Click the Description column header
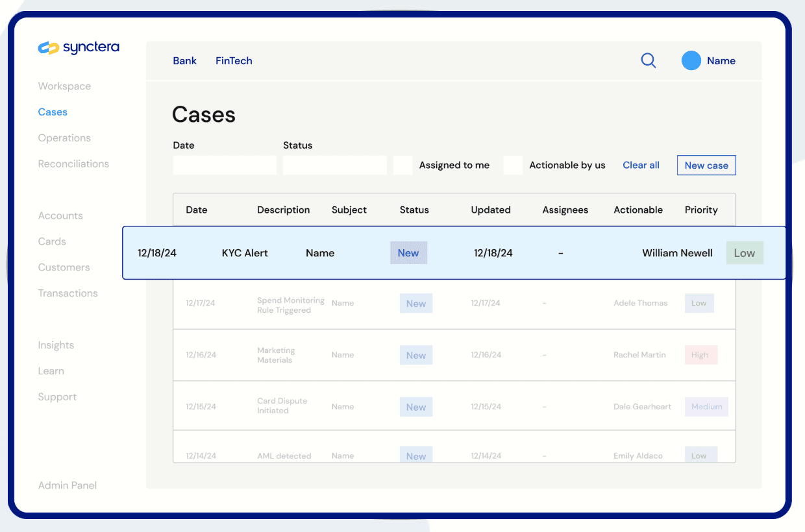 [x=283, y=210]
